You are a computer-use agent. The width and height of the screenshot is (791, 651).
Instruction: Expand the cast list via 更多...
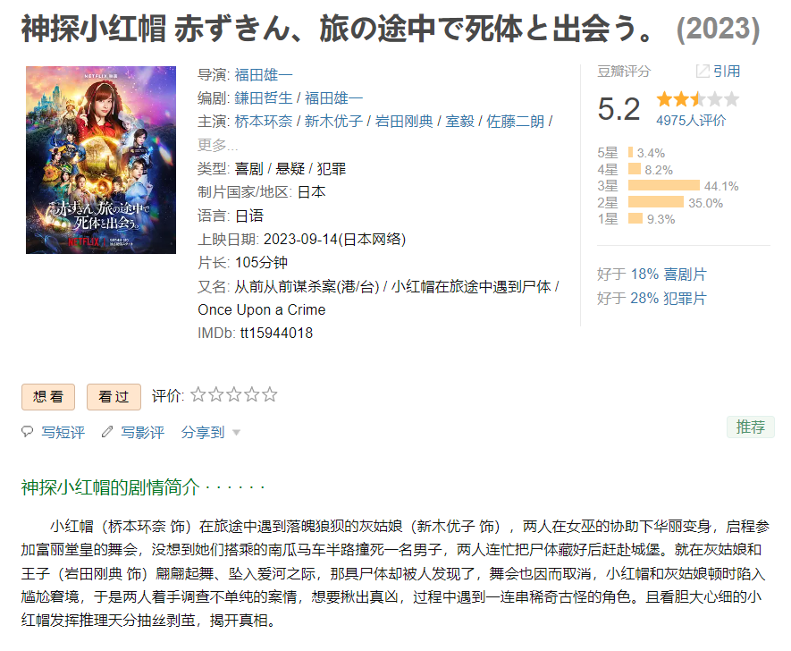[x=217, y=146]
